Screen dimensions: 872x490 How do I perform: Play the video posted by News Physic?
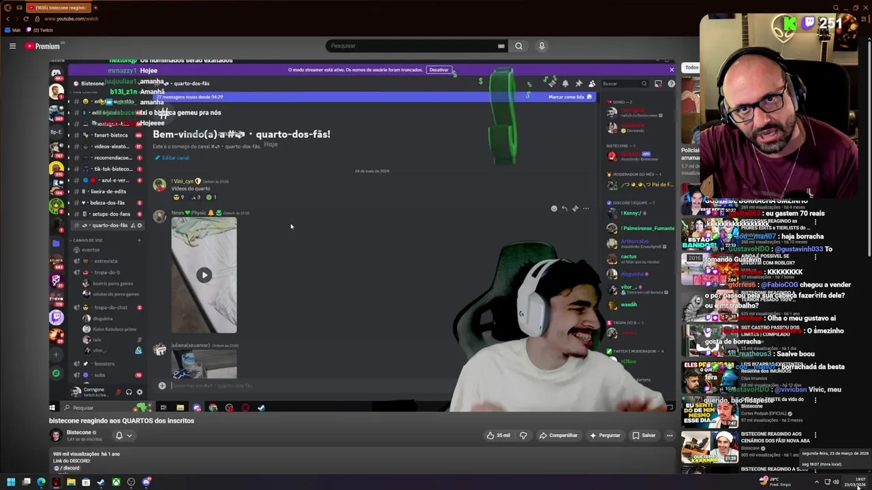[204, 275]
